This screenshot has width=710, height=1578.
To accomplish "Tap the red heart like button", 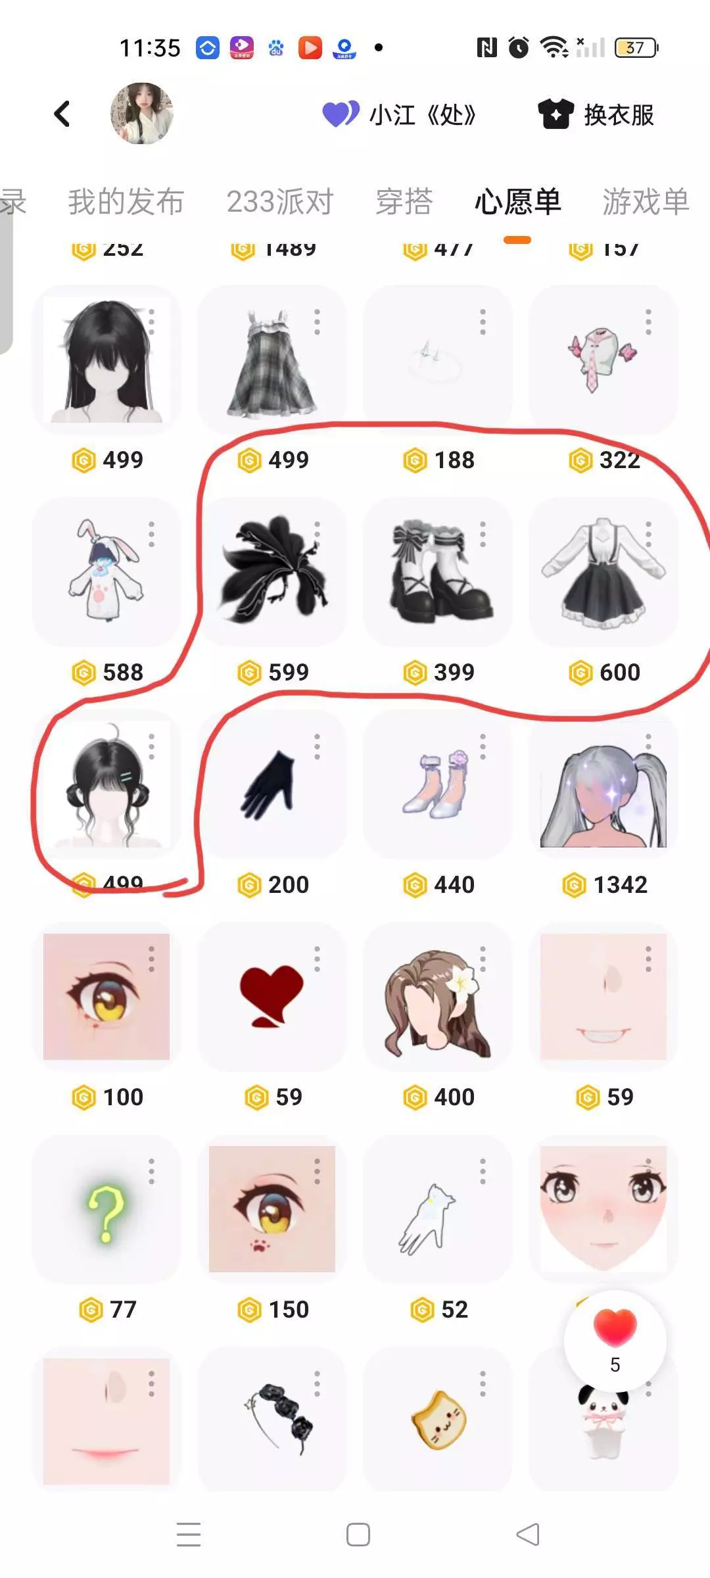I will (x=615, y=1327).
